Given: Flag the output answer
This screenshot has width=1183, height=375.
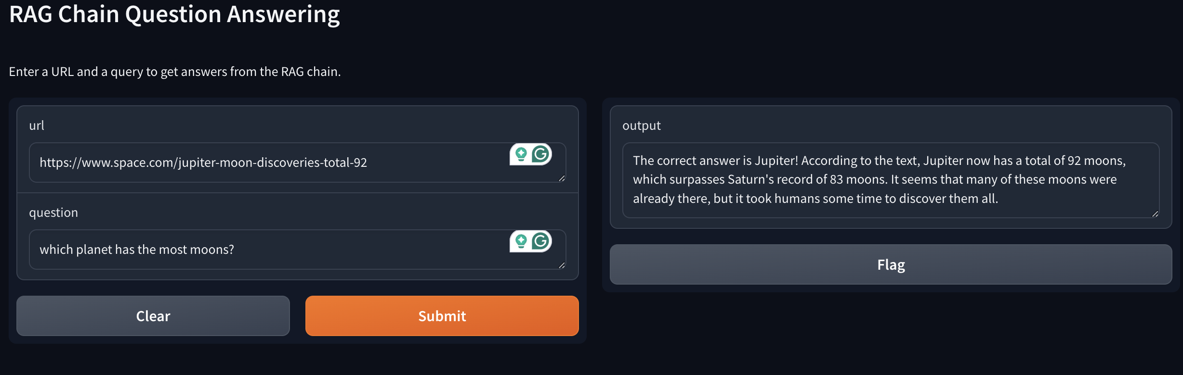Looking at the screenshot, I should [891, 264].
